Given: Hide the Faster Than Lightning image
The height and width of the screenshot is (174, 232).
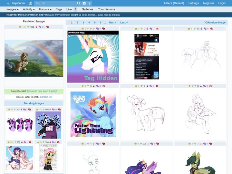Looking at the screenshot, I should 103,86.
